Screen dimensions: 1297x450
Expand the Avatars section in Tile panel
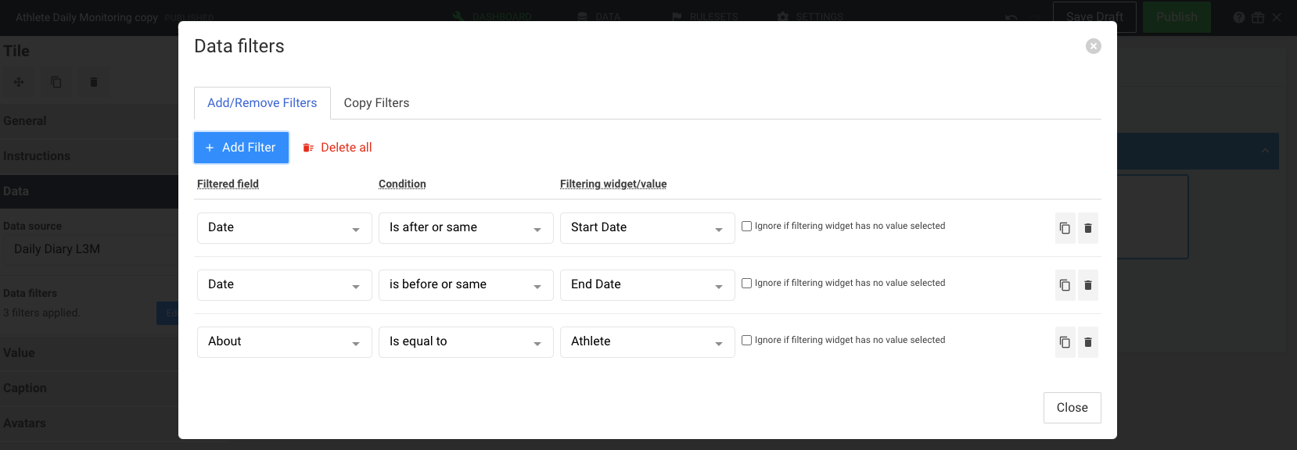coord(89,423)
